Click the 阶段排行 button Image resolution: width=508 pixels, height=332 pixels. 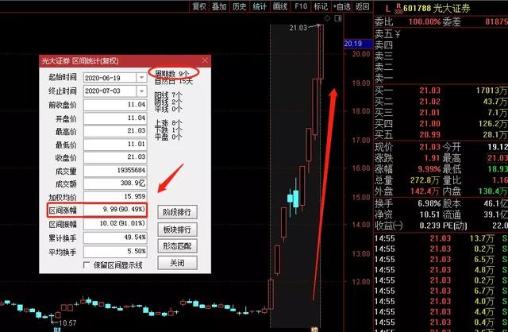coord(177,212)
